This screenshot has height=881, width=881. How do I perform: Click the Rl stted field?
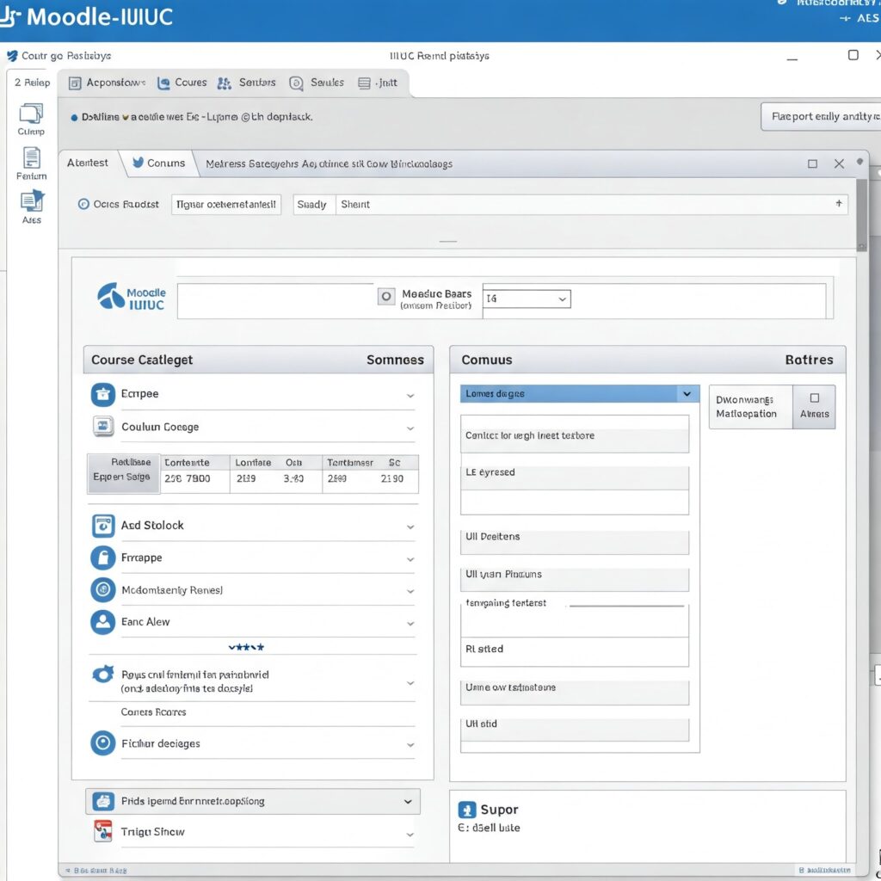[x=574, y=652]
